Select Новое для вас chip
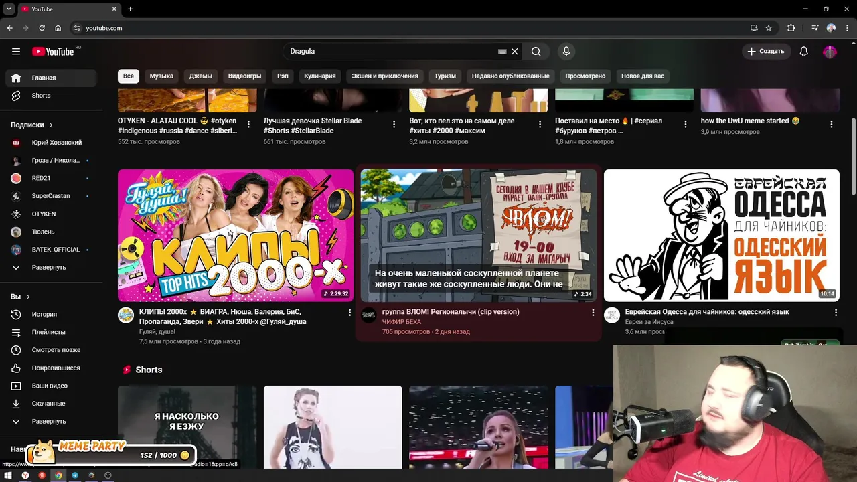This screenshot has width=857, height=482. (x=643, y=76)
